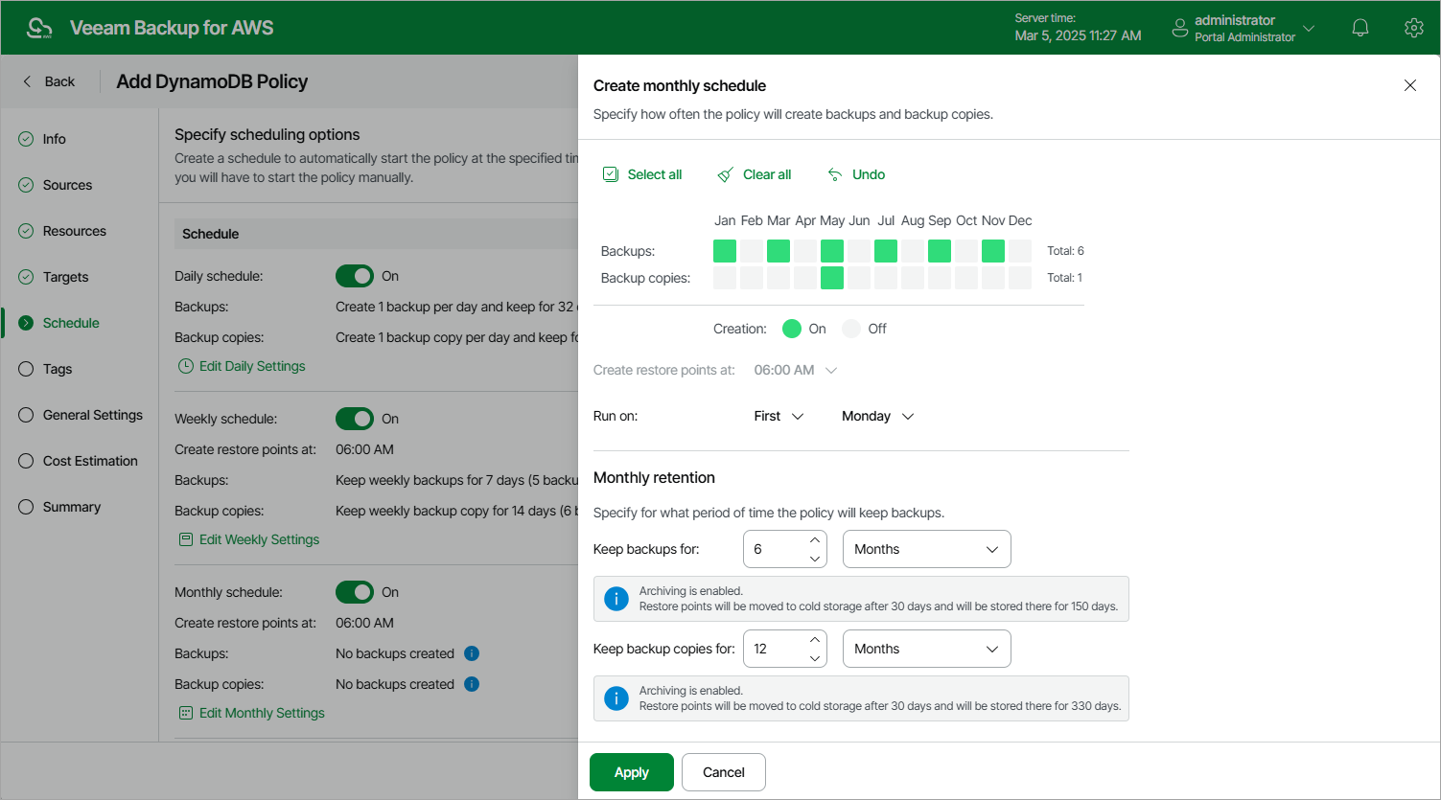Open the Monday day dropdown
The height and width of the screenshot is (800, 1441).
pyautogui.click(x=877, y=416)
